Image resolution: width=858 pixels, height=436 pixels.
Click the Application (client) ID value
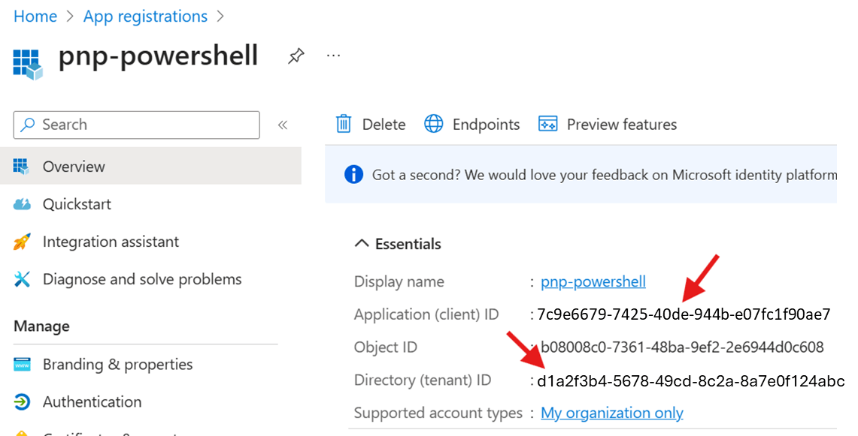683,314
